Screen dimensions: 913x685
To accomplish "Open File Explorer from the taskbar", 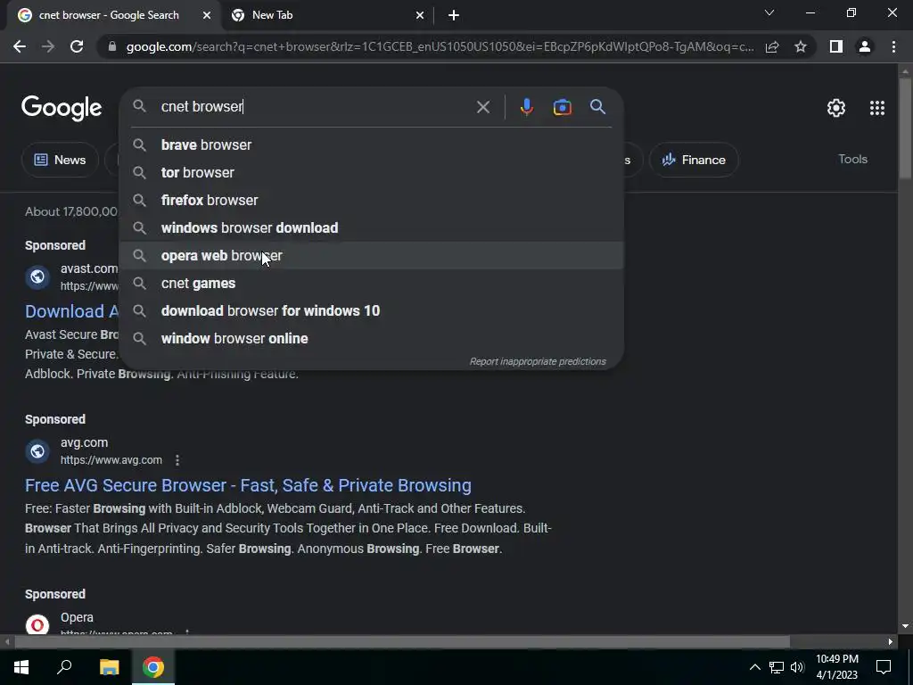I will [109, 667].
